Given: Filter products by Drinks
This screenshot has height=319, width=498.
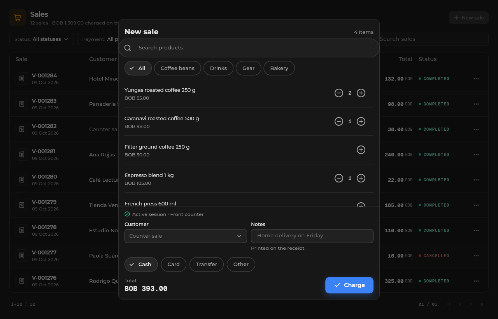Looking at the screenshot, I should pyautogui.click(x=218, y=68).
